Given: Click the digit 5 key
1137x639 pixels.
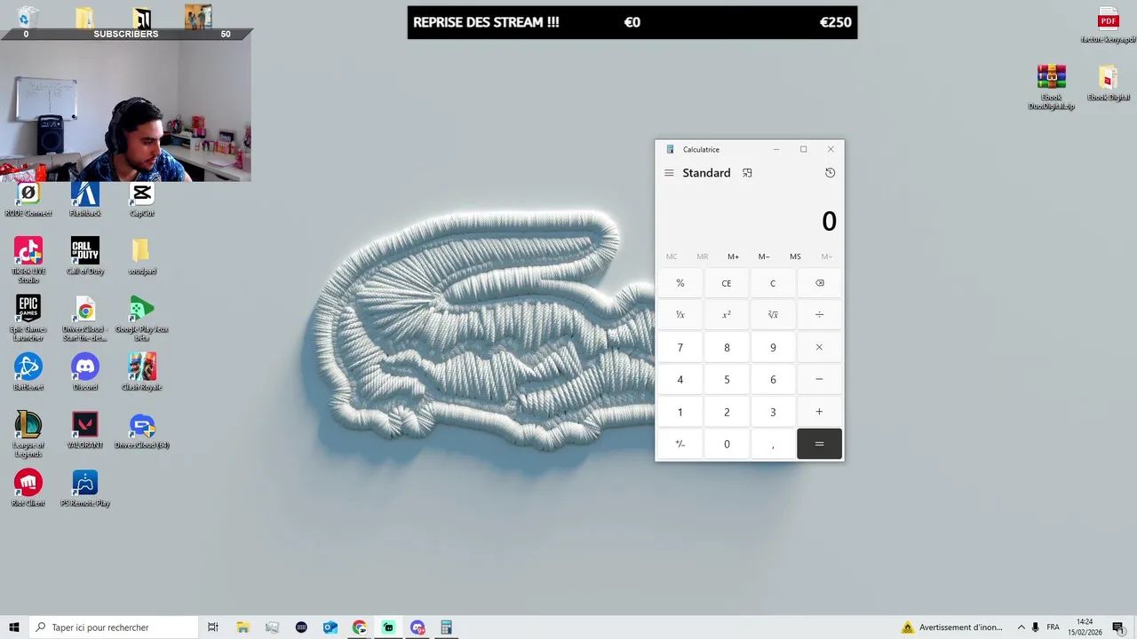Looking at the screenshot, I should click(727, 379).
